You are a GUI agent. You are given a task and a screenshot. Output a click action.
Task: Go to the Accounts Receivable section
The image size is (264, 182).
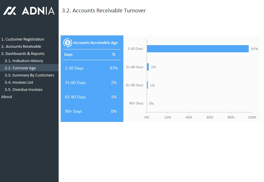[x=21, y=47]
